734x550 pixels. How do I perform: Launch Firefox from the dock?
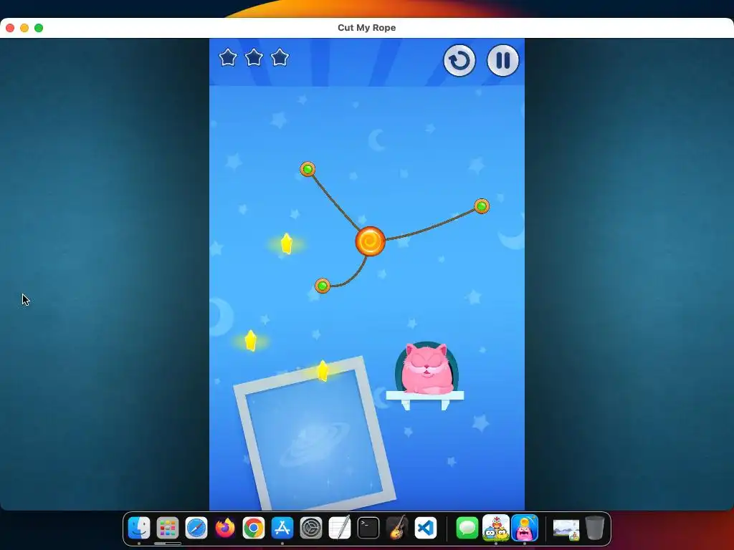[x=224, y=528]
